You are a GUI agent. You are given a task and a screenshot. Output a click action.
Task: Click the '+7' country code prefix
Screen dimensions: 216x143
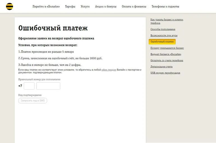pyautogui.click(x=20, y=86)
